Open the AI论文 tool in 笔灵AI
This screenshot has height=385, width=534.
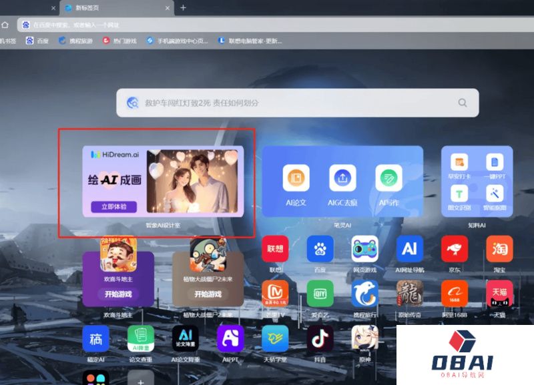click(x=295, y=179)
